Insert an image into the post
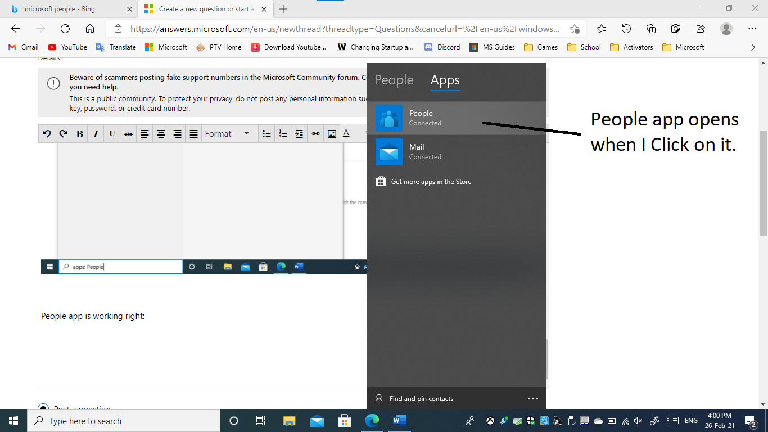The height and width of the screenshot is (432, 768). click(x=332, y=133)
